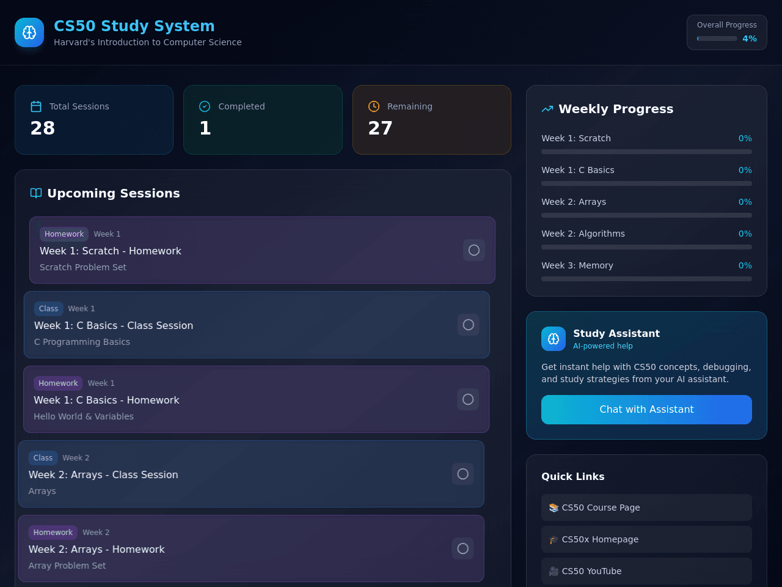Click the 'Week 2: Algorithms' progress label
The width and height of the screenshot is (782, 587).
tap(583, 234)
